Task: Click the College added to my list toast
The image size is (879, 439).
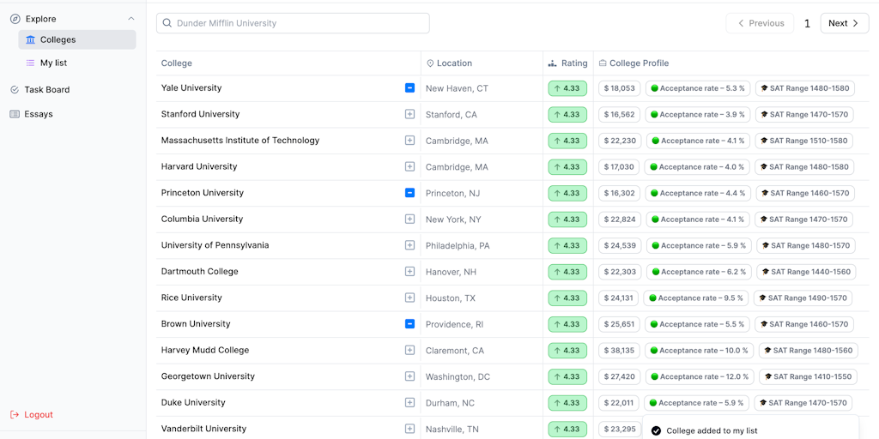Action: (750, 427)
